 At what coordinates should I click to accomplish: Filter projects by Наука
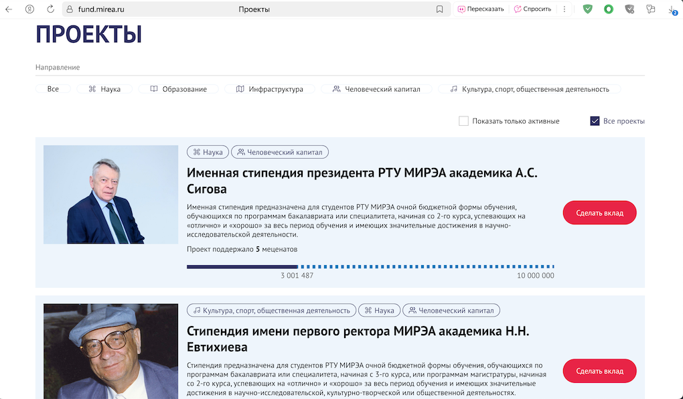pos(104,89)
